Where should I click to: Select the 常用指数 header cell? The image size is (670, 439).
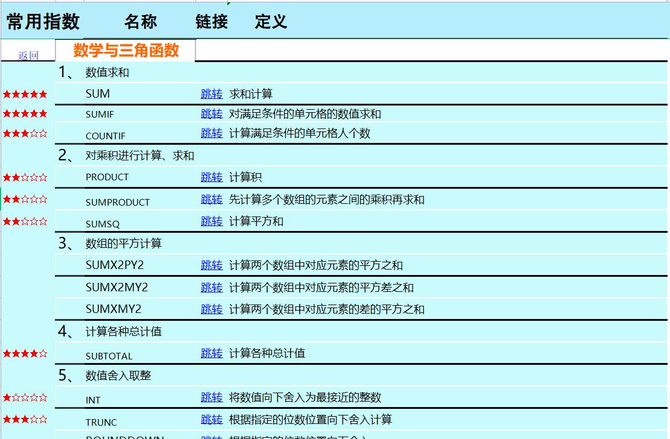pyautogui.click(x=43, y=21)
